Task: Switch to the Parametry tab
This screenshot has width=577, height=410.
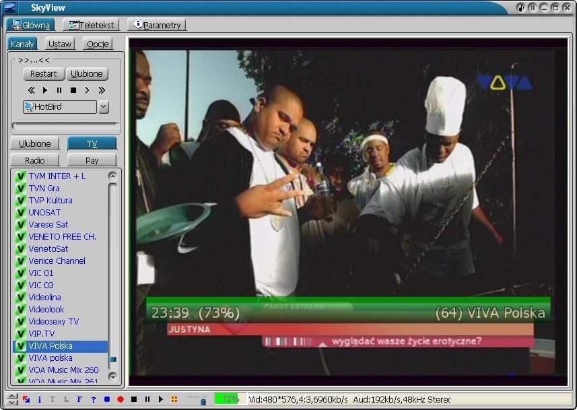Action: click(157, 25)
